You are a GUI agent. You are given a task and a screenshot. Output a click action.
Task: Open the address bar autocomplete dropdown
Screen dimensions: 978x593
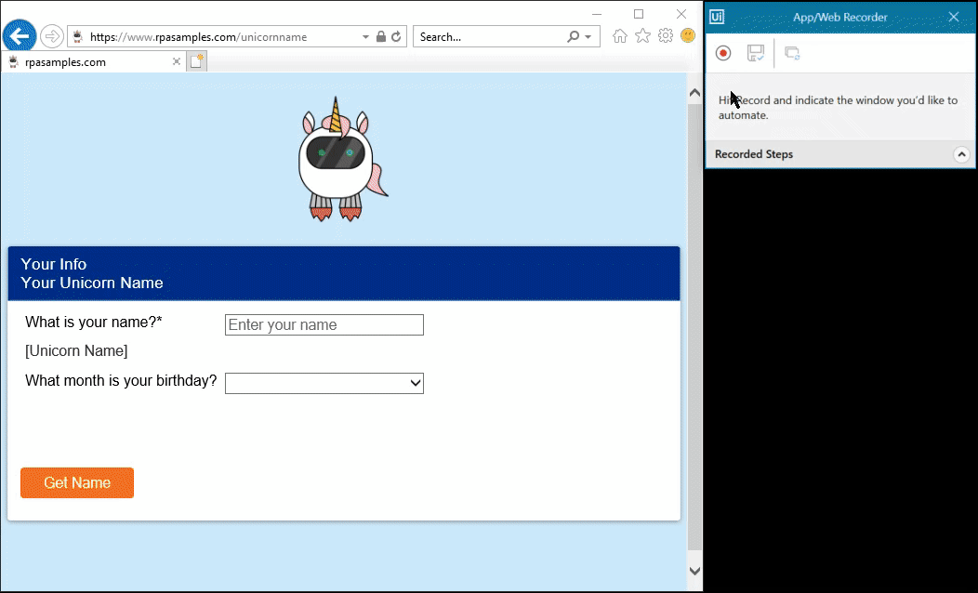tap(366, 36)
